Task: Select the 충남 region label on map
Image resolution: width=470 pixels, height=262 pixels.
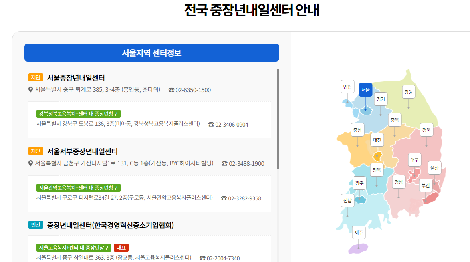Action: point(357,130)
